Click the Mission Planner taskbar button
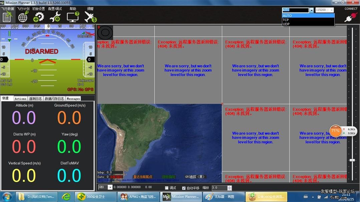The width and height of the screenshot is (360, 202). coord(181,197)
